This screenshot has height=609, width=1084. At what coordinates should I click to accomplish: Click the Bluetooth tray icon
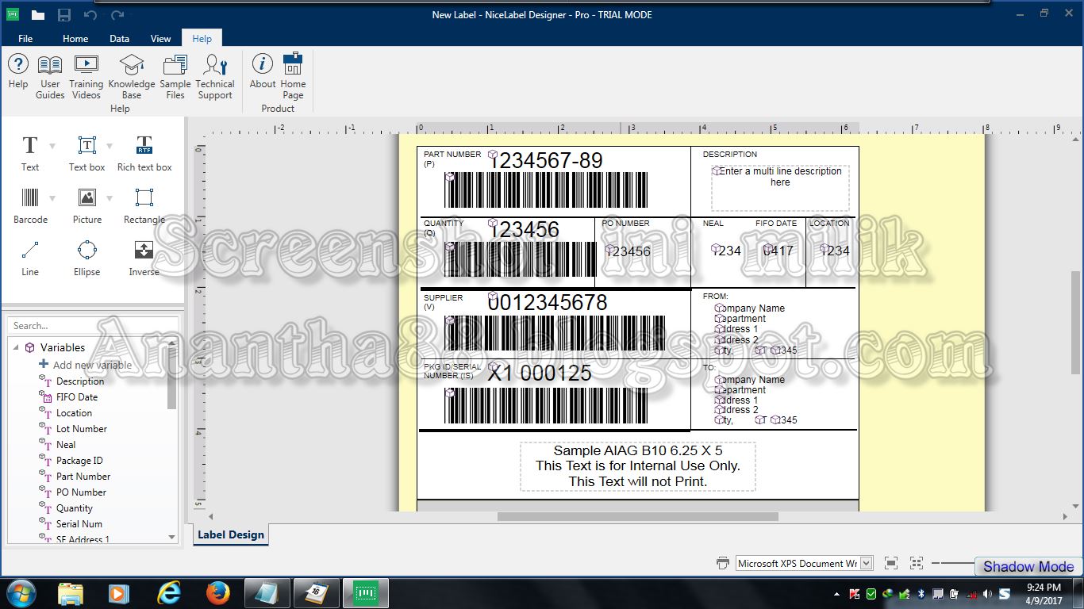(921, 593)
